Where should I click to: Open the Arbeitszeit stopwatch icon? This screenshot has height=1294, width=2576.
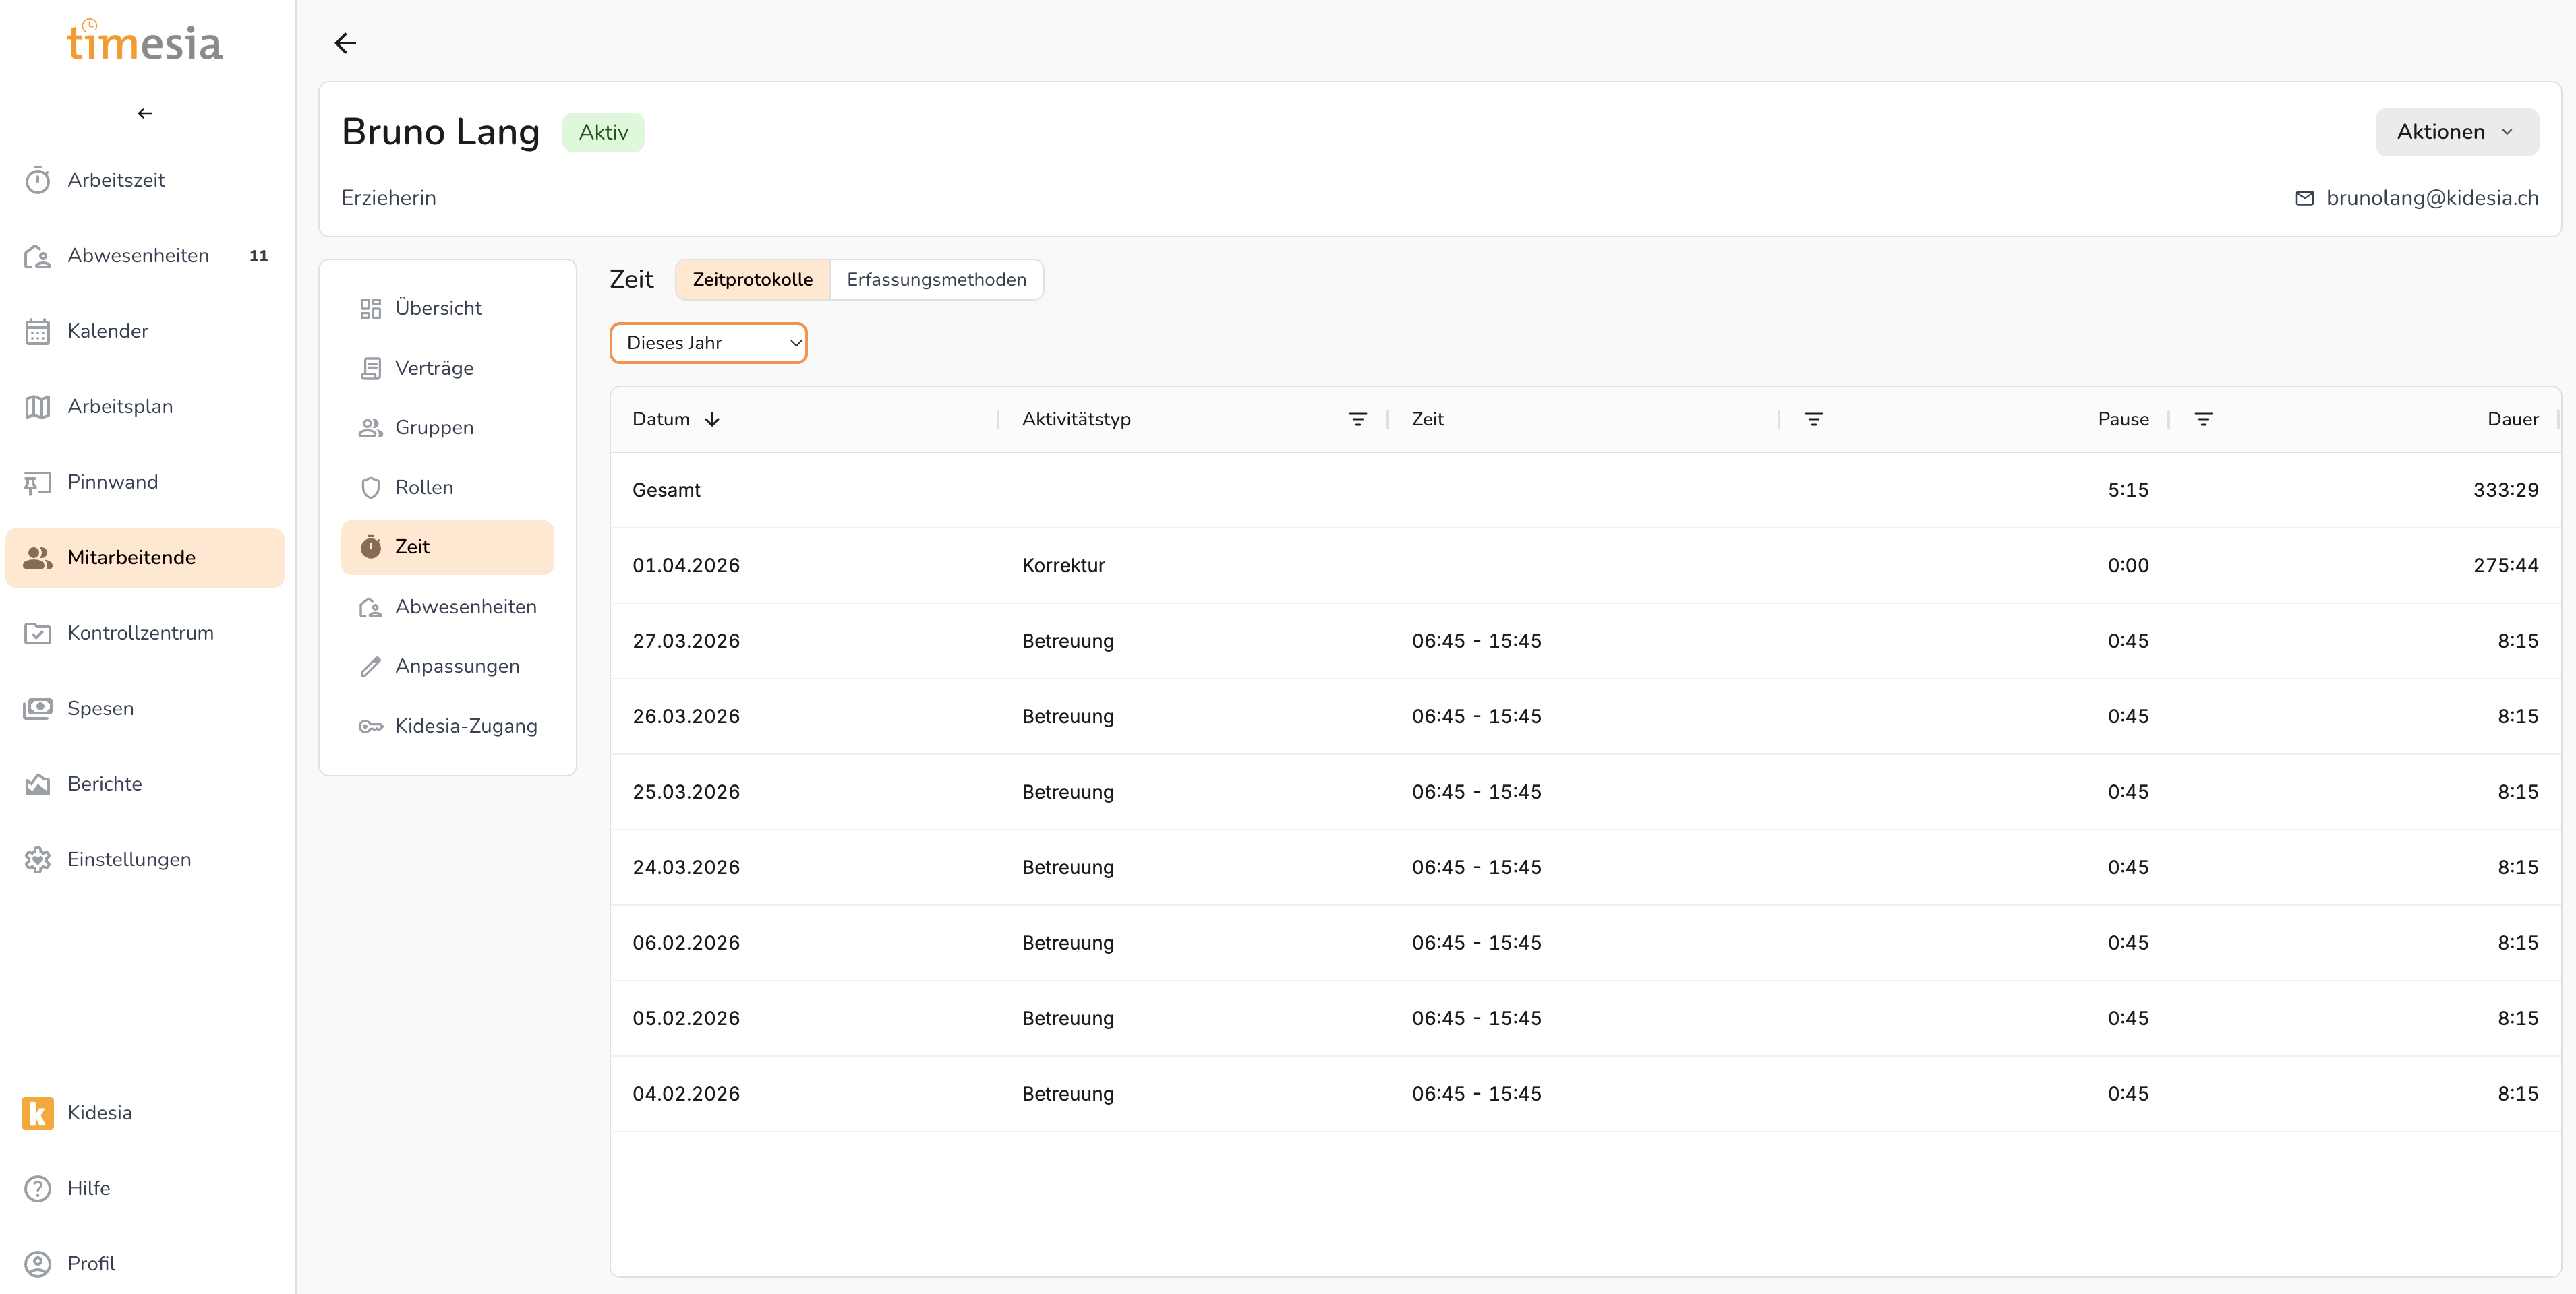[x=38, y=180]
